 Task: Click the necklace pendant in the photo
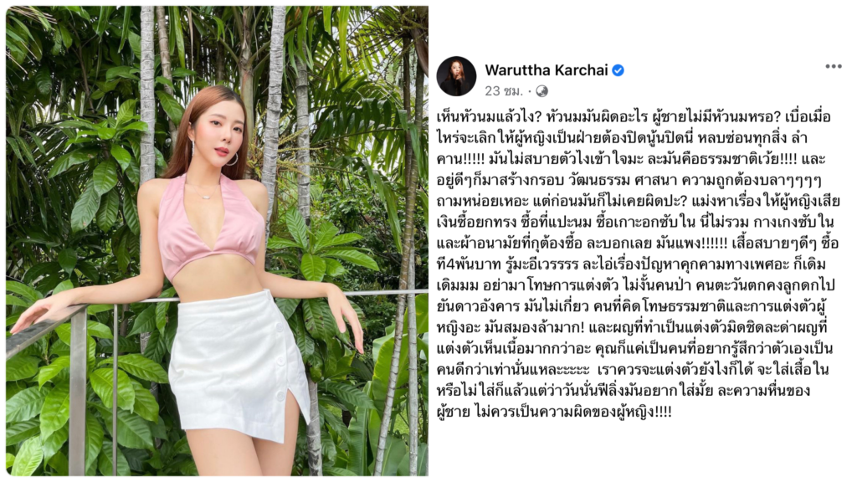point(205,196)
